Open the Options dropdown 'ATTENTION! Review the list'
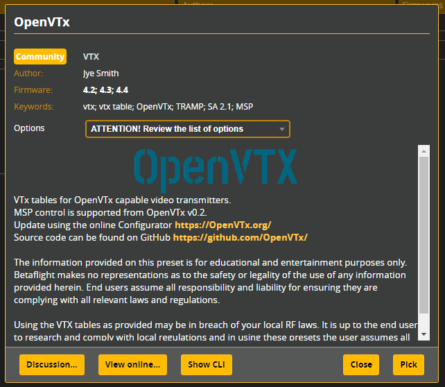445x387 pixels. [188, 129]
